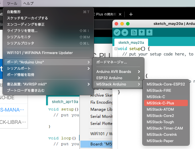The height and width of the screenshot is (149, 195).
Task: Open シリアルプロッタ menu item
Action: pyautogui.click(x=48, y=43)
